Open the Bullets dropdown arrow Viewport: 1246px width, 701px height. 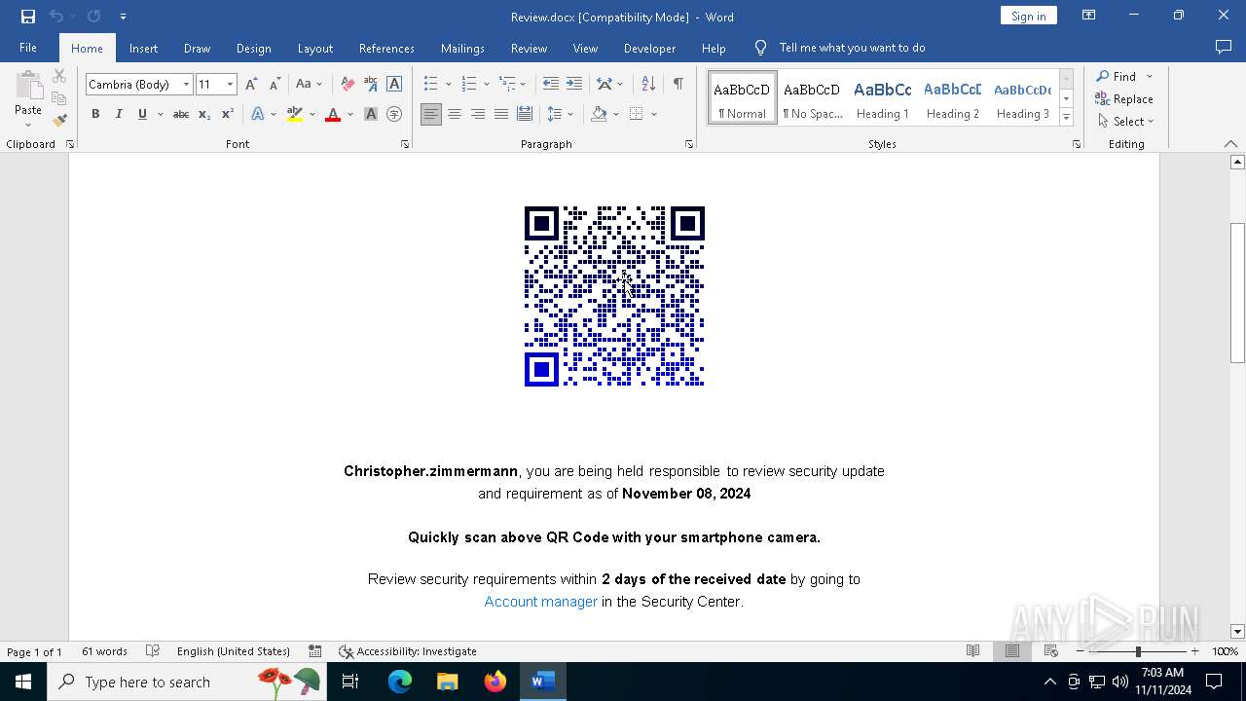click(448, 85)
